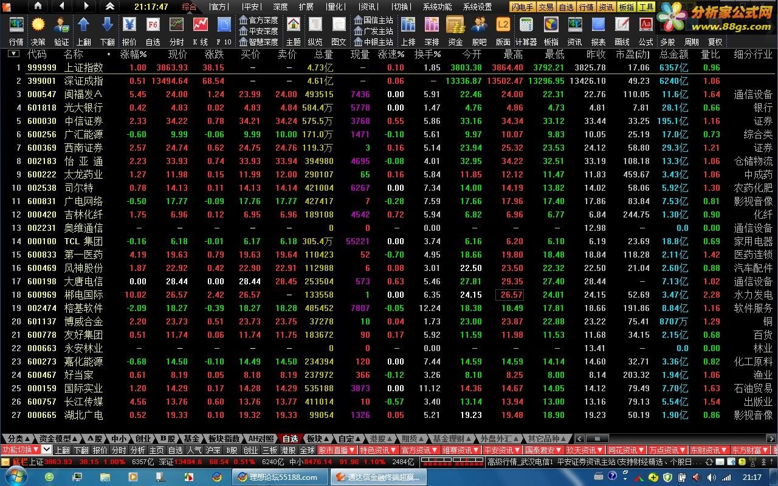
Task: Sort by the 总金额 column header
Action: [673, 54]
